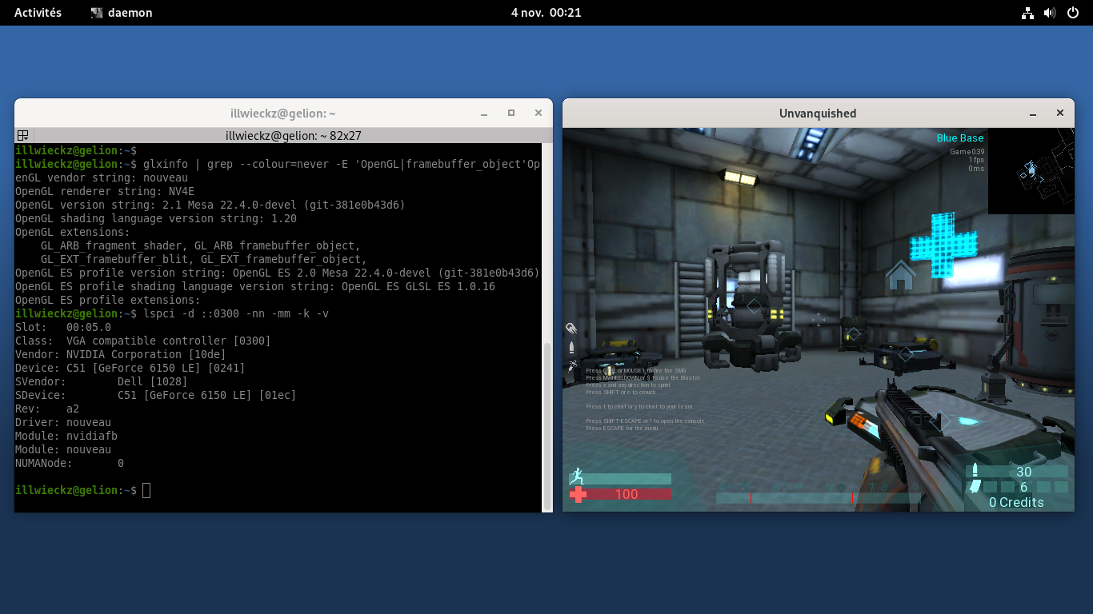Click the cyan medical cross beacon
This screenshot has height=614, width=1093.
coord(944,245)
